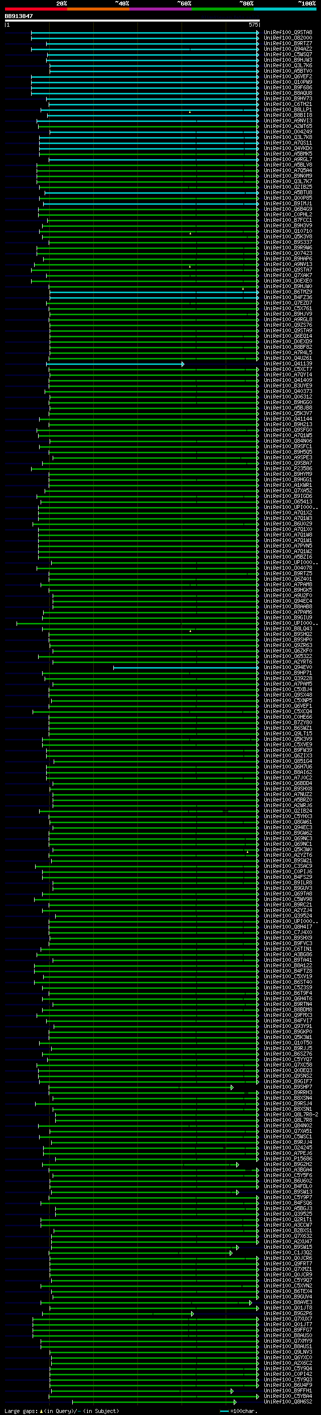Open hit UniRef100_A9SPE3

[287, 458]
